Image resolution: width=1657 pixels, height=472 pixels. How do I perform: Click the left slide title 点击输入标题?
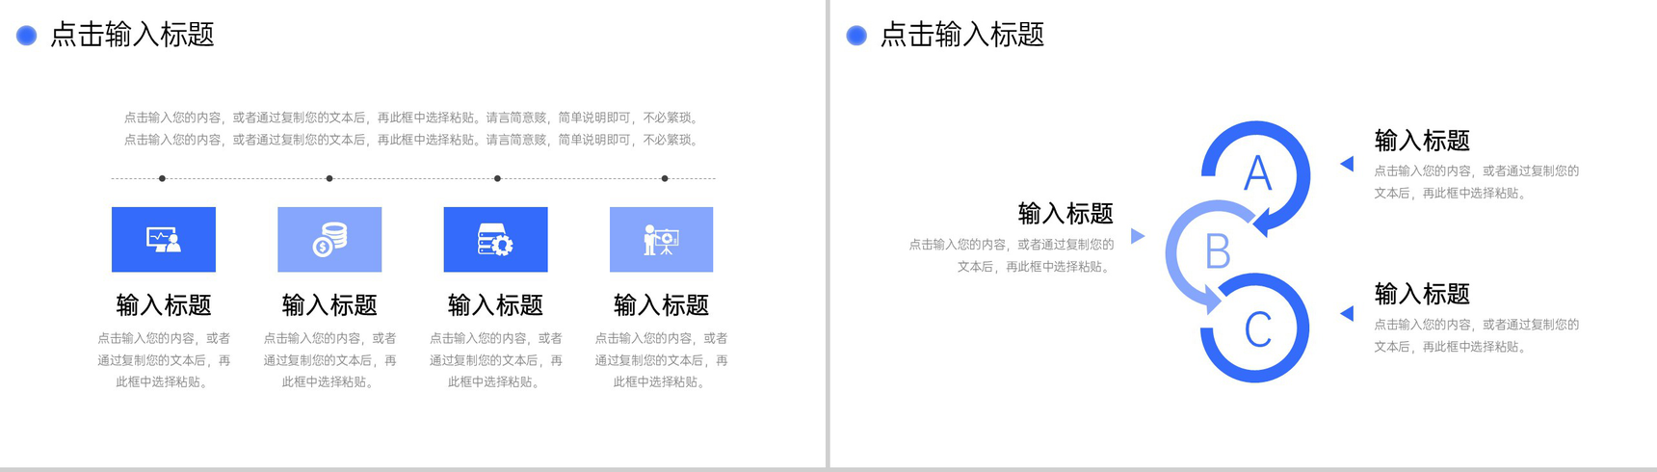pos(132,35)
